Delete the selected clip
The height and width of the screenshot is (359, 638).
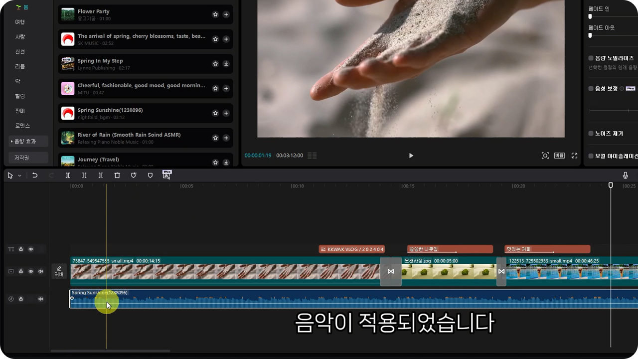(117, 175)
